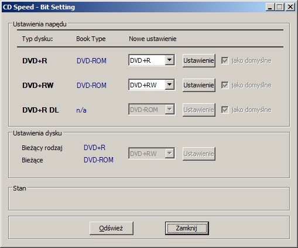Image resolution: width=298 pixels, height=248 pixels.
Task: Toggle 'jako domyślne' checkbox for DVD+R DL
Action: [225, 110]
